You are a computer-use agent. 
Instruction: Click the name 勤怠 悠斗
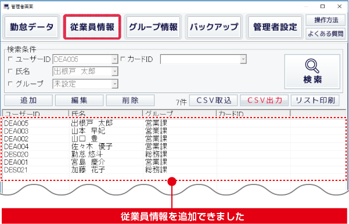coord(87,154)
